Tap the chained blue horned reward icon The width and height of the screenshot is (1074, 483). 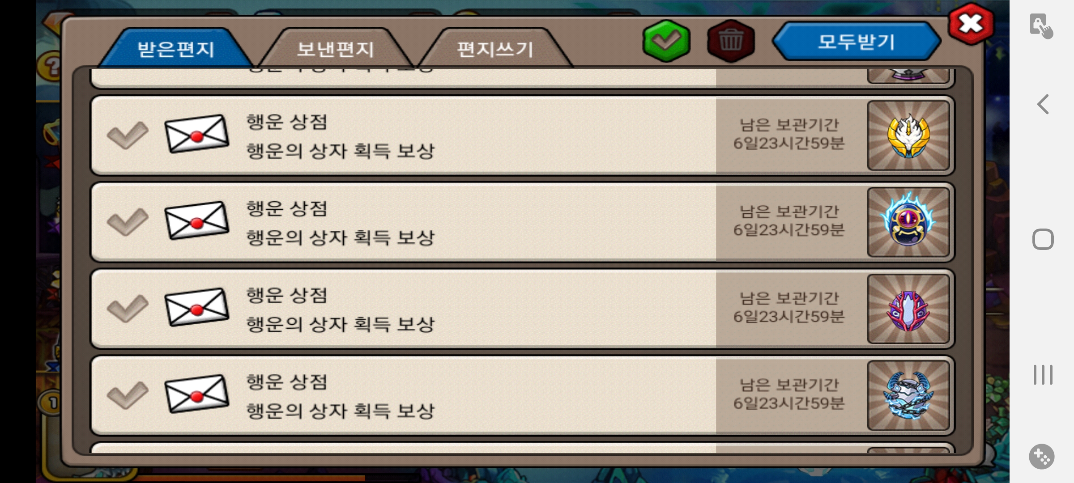coord(908,396)
